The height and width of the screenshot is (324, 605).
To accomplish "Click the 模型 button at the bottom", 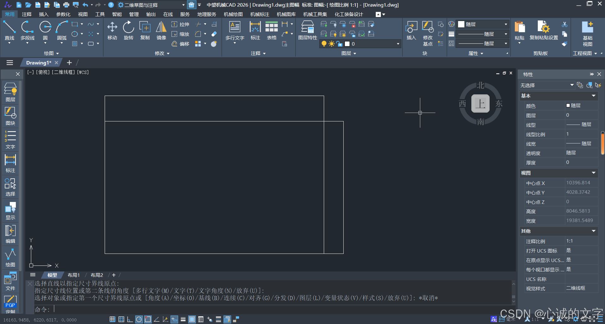I will coord(52,275).
